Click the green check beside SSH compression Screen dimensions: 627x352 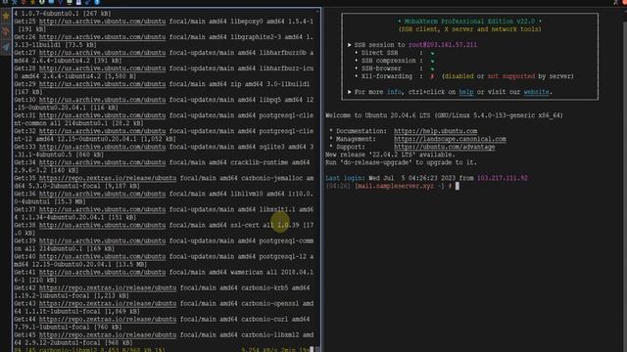[432, 61]
